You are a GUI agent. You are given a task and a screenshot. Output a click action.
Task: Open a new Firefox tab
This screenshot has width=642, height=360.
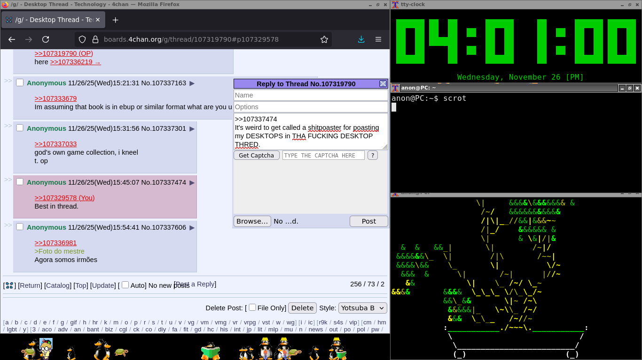tap(116, 20)
